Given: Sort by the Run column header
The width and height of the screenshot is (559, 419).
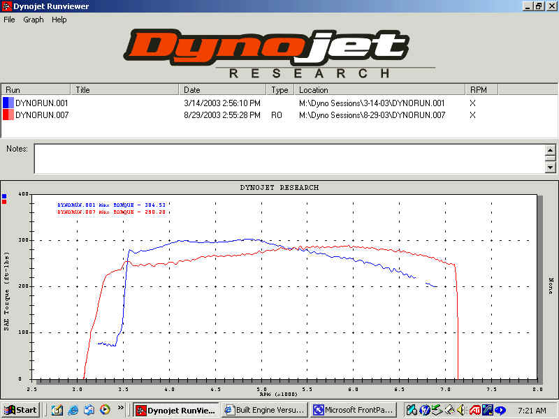Looking at the screenshot, I should point(36,90).
